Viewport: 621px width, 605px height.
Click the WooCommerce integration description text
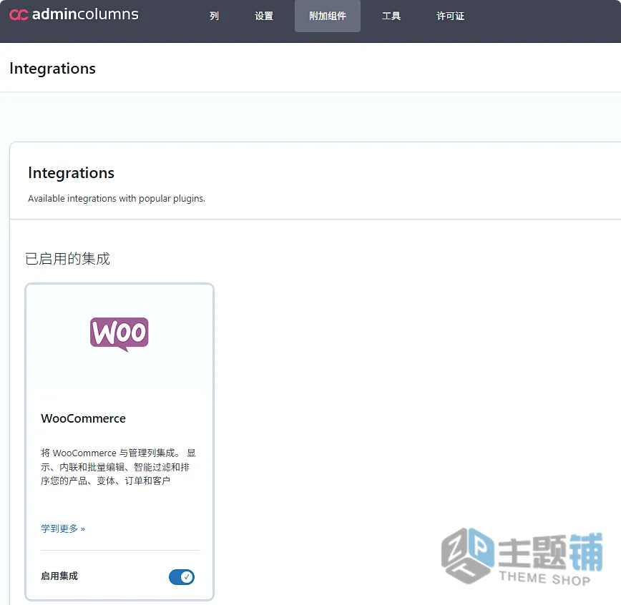(x=119, y=467)
